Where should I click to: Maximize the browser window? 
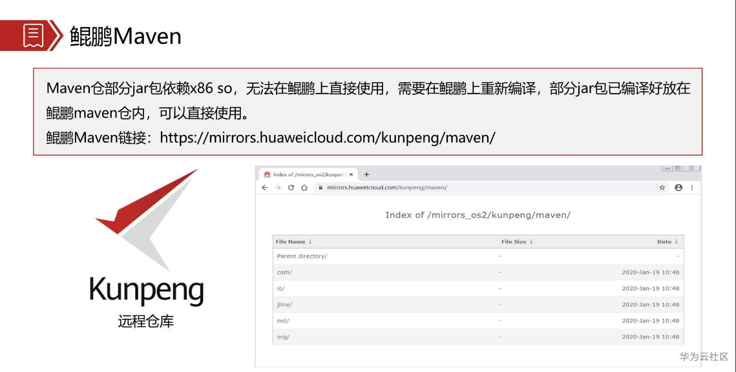[x=678, y=168]
